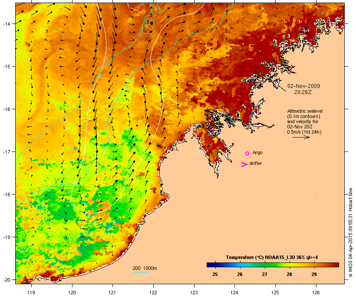Click the colorbar tick label 29
The image size is (356, 296).
click(x=314, y=274)
